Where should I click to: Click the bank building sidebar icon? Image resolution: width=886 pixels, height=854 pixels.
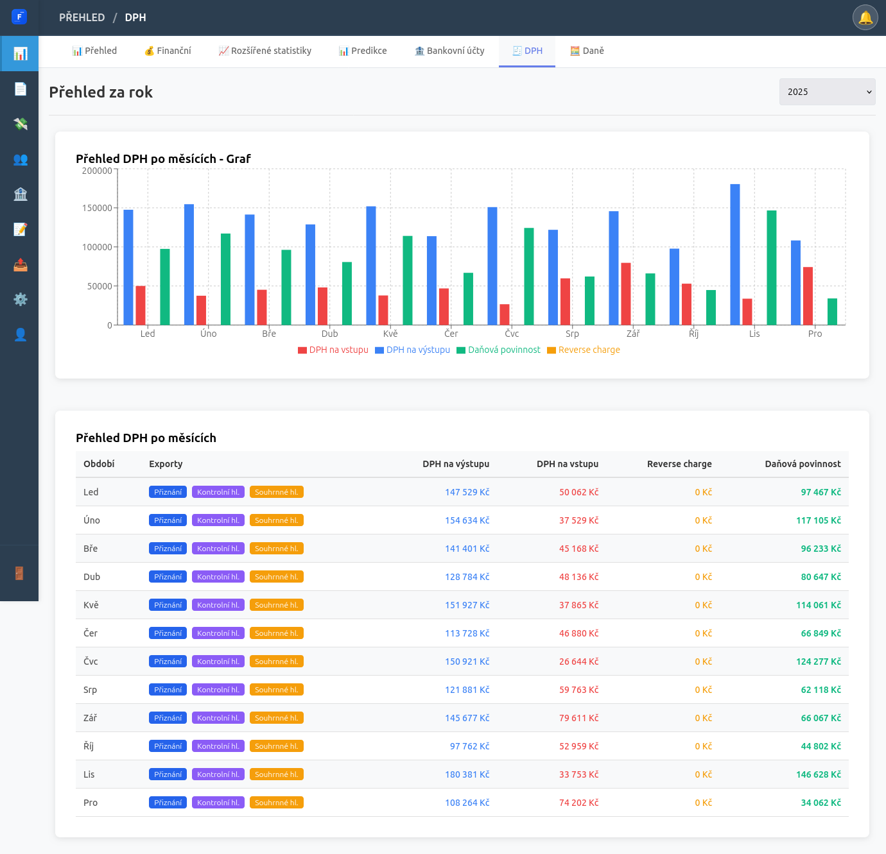(20, 194)
